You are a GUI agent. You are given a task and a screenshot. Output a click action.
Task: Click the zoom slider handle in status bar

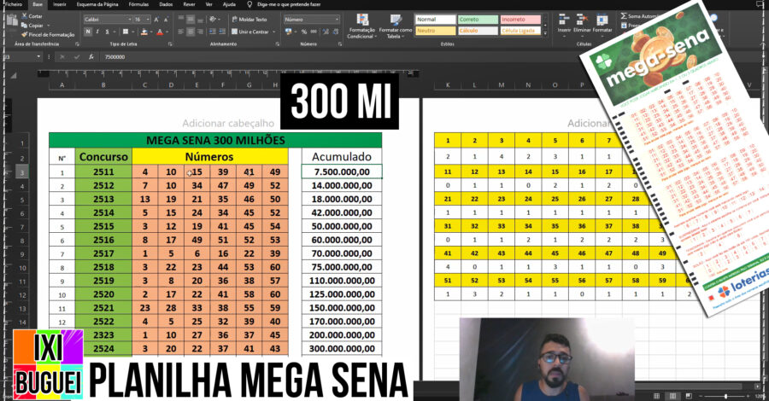tap(725, 396)
